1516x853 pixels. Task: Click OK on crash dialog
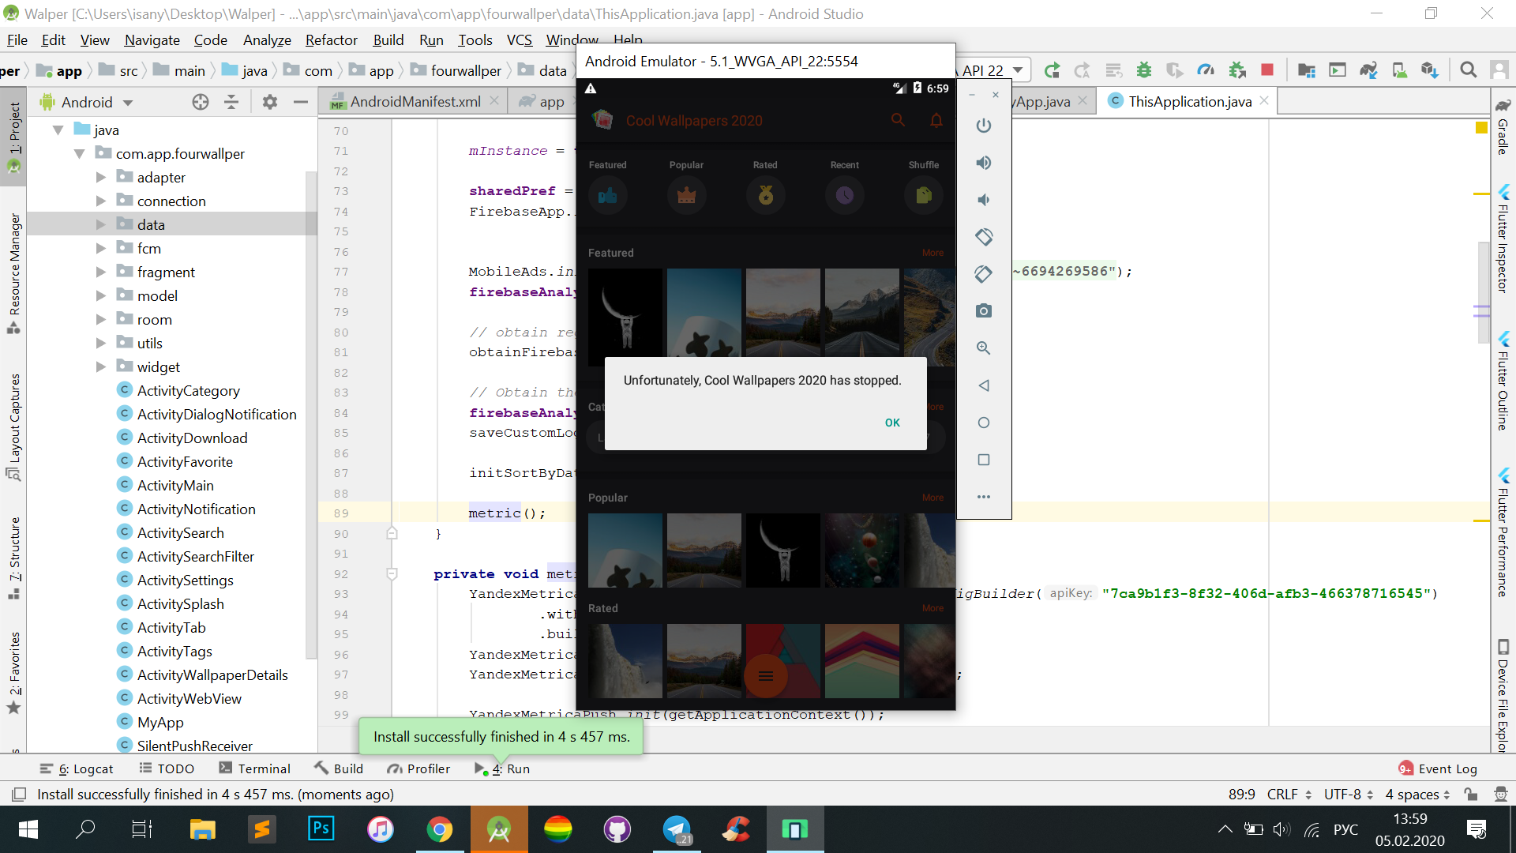point(892,423)
